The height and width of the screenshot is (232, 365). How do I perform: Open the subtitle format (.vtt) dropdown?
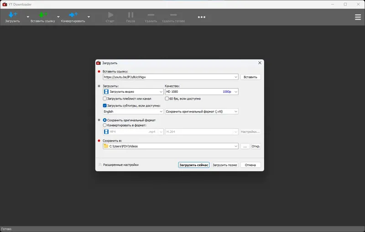[202, 111]
